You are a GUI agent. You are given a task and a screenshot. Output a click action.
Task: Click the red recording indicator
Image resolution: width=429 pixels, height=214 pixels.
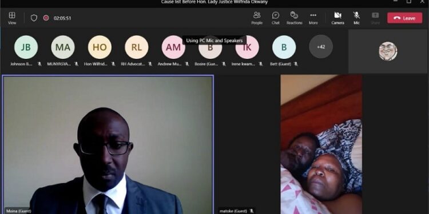(46, 18)
